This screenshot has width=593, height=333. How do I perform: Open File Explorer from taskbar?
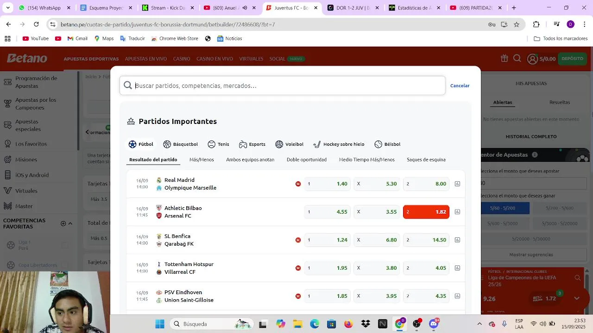(297, 324)
